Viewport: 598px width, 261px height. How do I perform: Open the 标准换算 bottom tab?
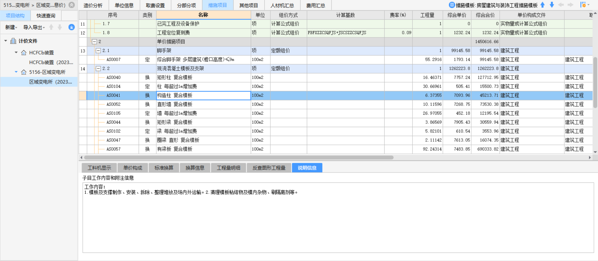coord(164,168)
